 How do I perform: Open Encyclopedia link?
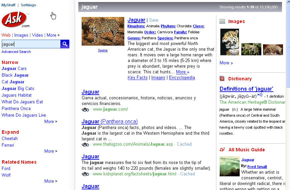182,78
